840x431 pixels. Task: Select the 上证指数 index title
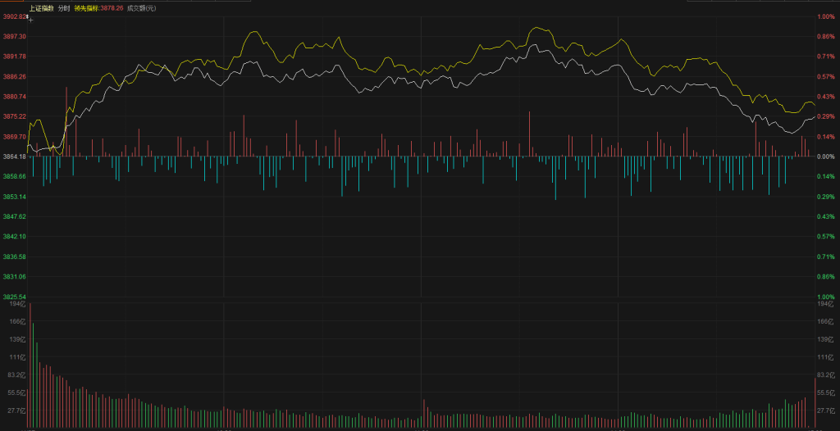[41, 8]
